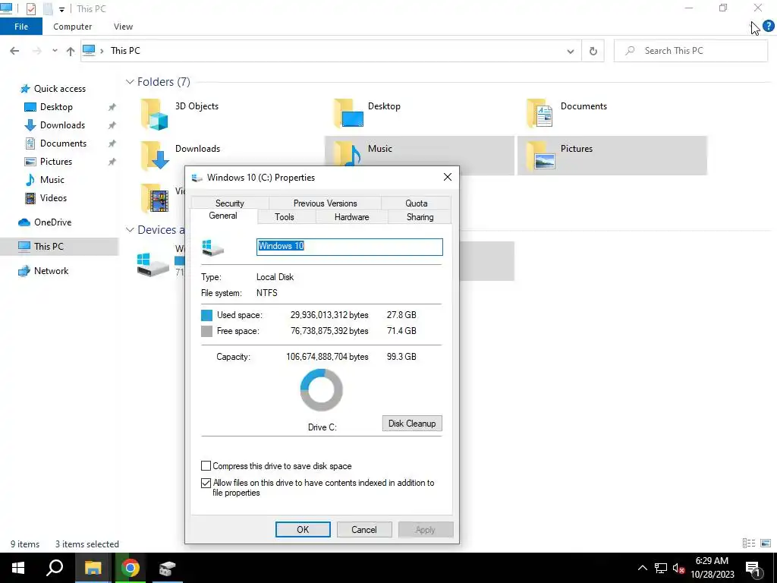The image size is (777, 583).
Task: Click the Free space gray swatch
Action: click(x=206, y=331)
